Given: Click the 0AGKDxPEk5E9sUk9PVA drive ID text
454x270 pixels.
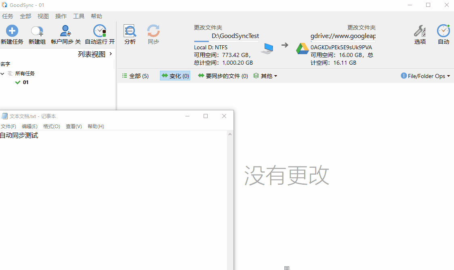Looking at the screenshot, I should coord(341,47).
